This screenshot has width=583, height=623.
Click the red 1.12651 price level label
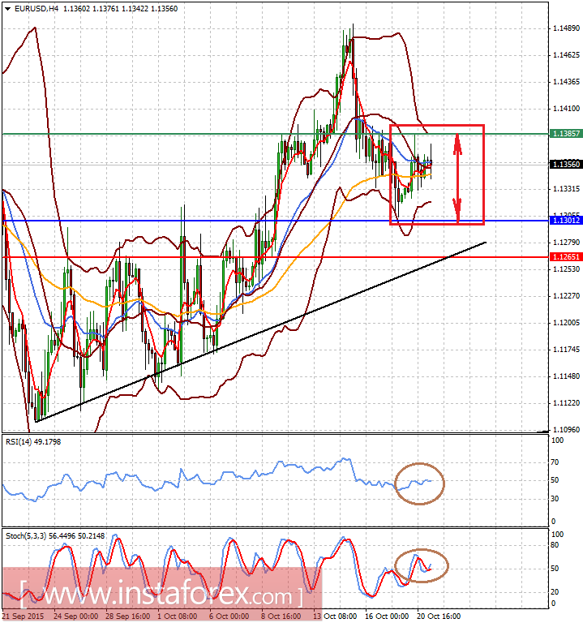pos(566,257)
